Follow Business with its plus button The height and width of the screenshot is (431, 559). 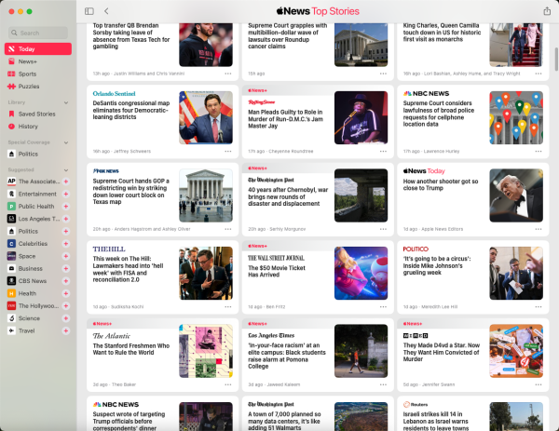[x=66, y=269]
